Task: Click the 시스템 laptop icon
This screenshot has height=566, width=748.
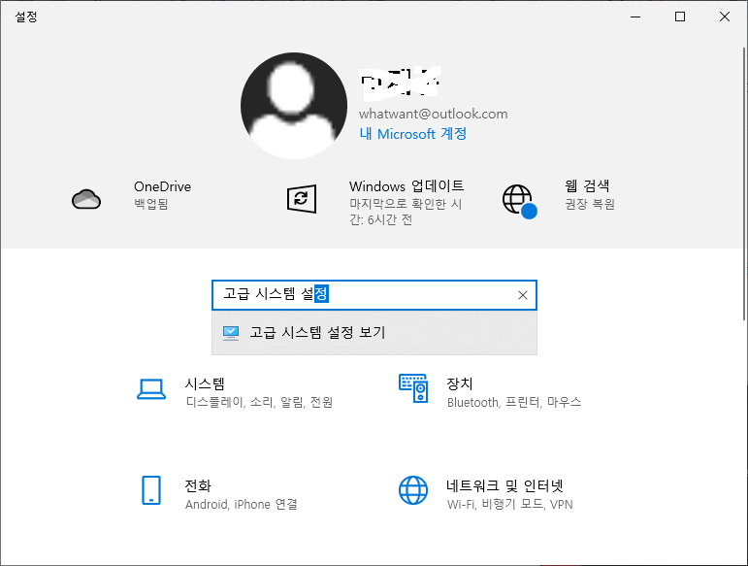Action: pos(151,389)
